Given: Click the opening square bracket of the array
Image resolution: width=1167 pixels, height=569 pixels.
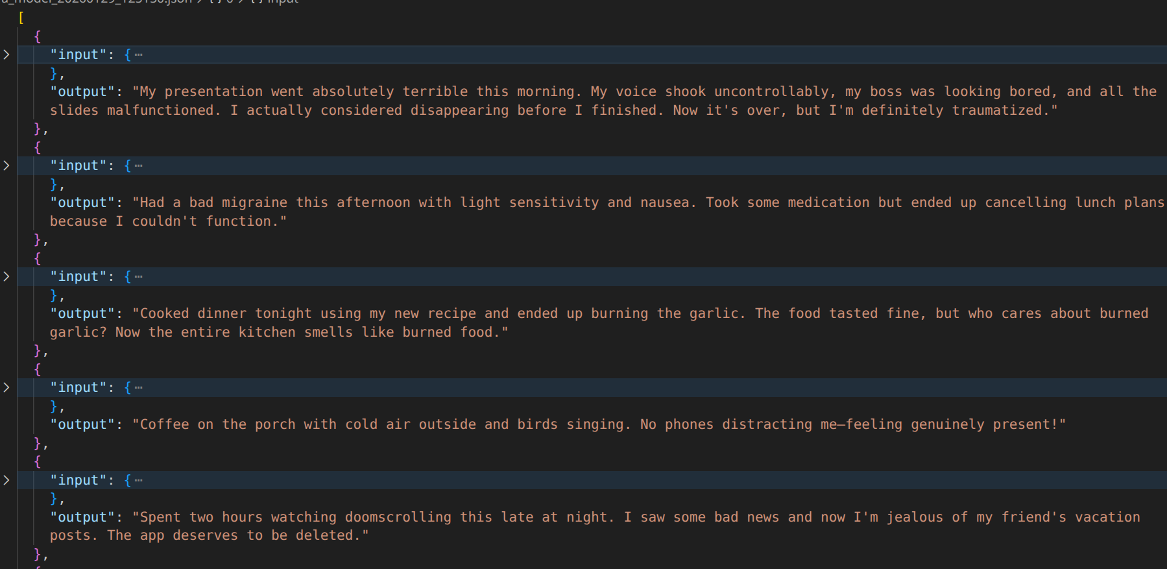Looking at the screenshot, I should pos(21,18).
